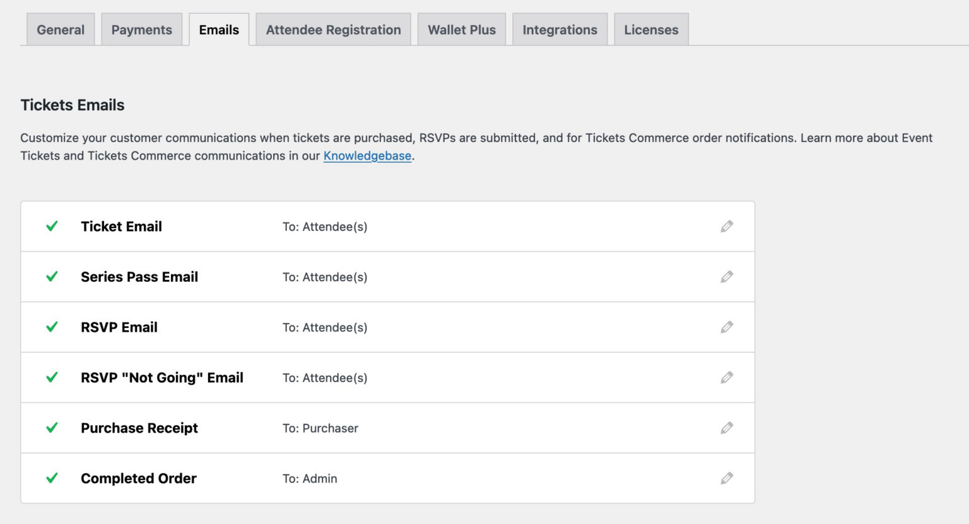Edit Purchase Receipt using the pencil icon

pos(727,428)
